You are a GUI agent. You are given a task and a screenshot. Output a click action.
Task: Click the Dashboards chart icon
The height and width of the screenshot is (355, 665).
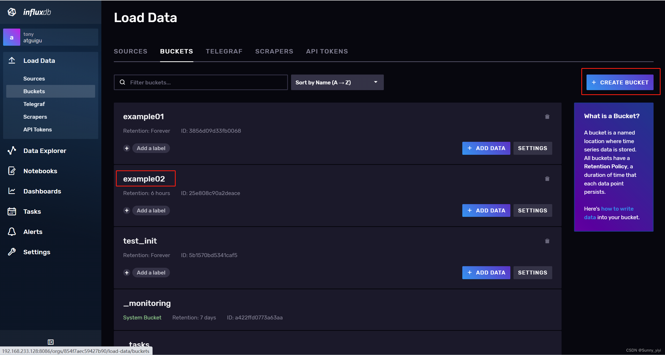pyautogui.click(x=12, y=191)
